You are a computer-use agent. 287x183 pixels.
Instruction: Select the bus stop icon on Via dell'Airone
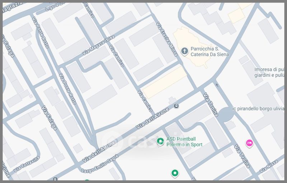coord(176,106)
